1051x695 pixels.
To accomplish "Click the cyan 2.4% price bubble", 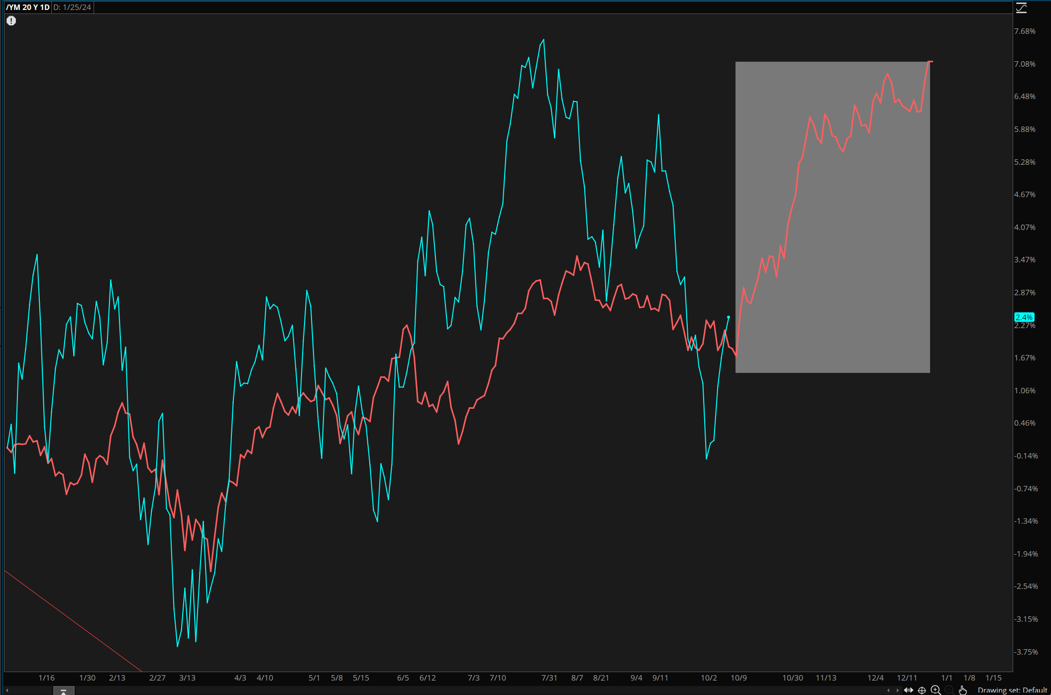I will [x=1024, y=317].
